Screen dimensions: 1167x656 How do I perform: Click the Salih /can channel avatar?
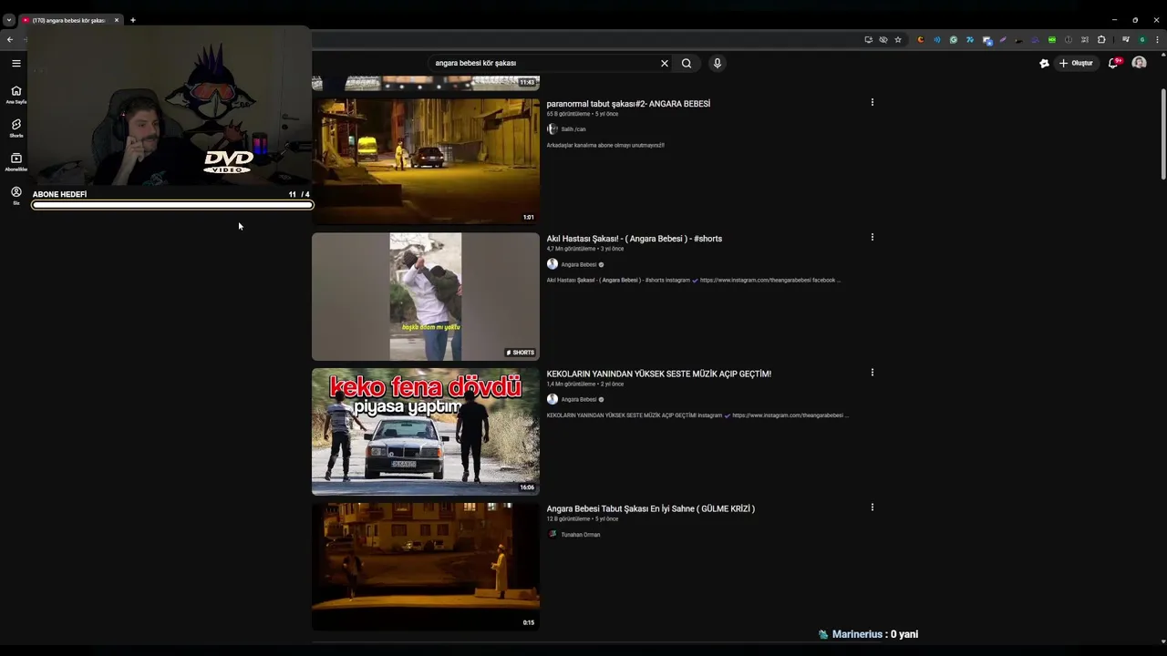[553, 129]
